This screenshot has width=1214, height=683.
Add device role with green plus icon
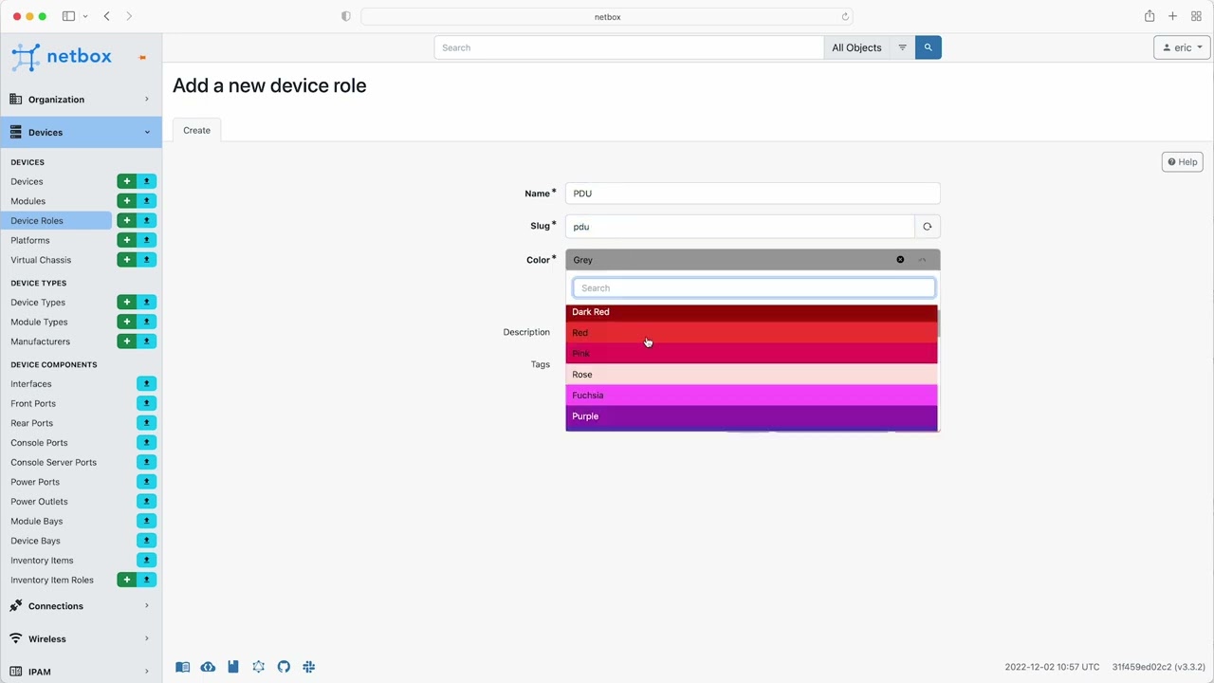[x=126, y=220]
